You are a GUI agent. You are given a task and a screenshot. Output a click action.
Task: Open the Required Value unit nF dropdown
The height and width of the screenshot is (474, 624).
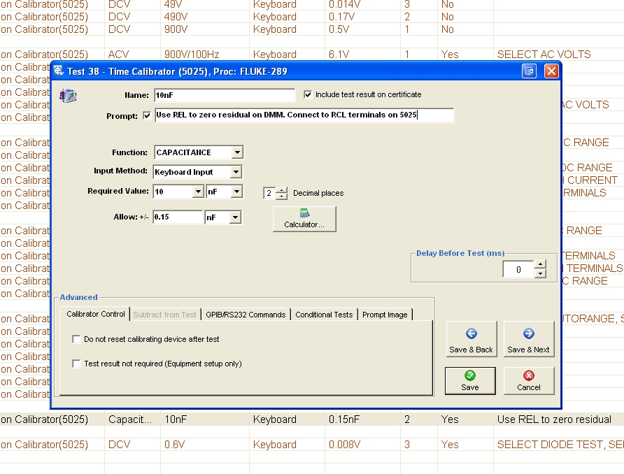pyautogui.click(x=236, y=192)
